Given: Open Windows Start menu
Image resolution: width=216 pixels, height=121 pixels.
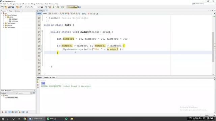Looking at the screenshot, I should pos(3,119).
